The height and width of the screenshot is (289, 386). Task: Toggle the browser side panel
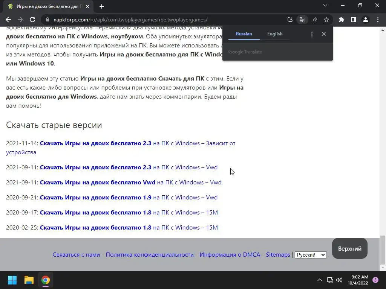(353, 20)
